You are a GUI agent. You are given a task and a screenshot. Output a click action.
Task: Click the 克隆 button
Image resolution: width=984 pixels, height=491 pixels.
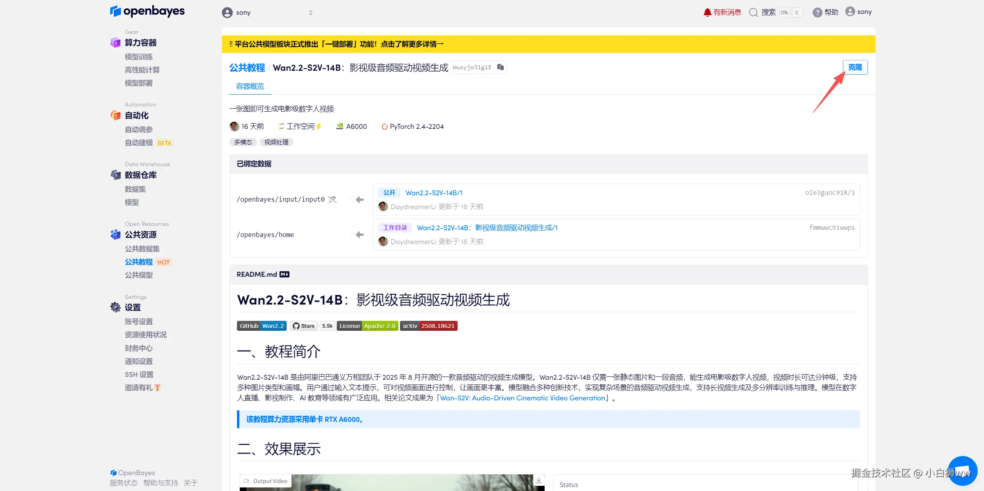pyautogui.click(x=855, y=67)
